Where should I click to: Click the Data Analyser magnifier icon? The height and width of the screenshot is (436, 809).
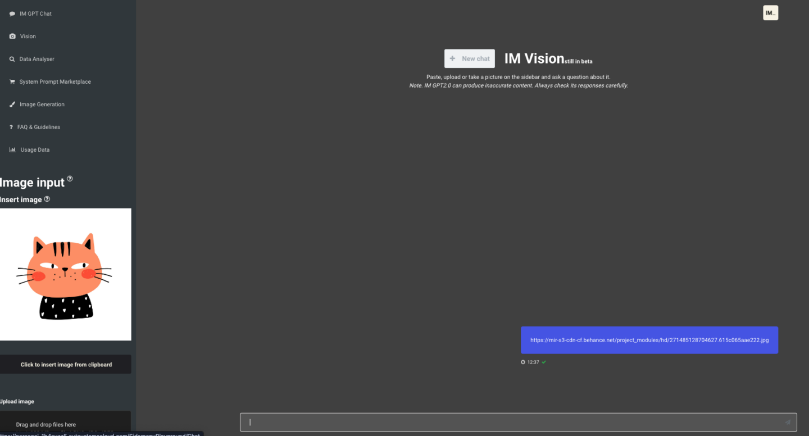(12, 59)
